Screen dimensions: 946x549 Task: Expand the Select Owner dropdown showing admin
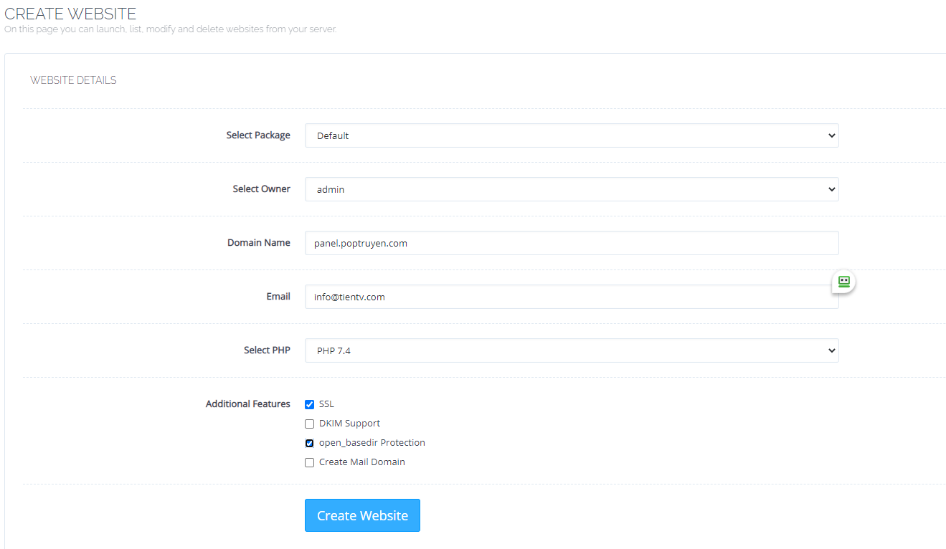pyautogui.click(x=571, y=189)
